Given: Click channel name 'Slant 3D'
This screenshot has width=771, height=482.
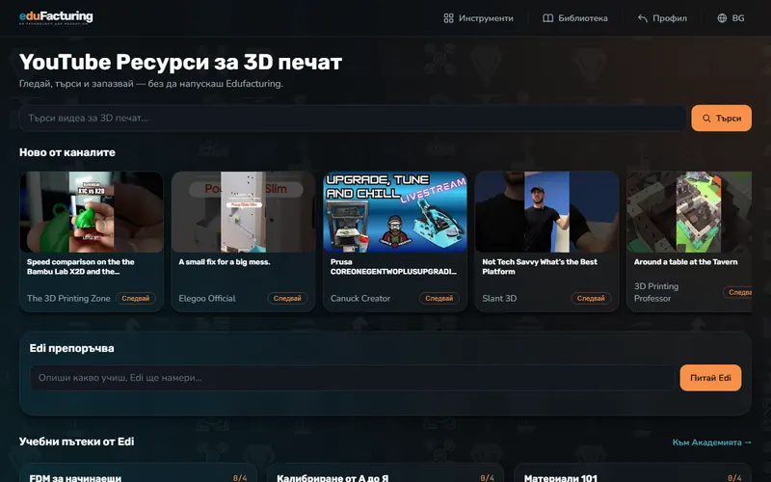Looking at the screenshot, I should point(499,298).
